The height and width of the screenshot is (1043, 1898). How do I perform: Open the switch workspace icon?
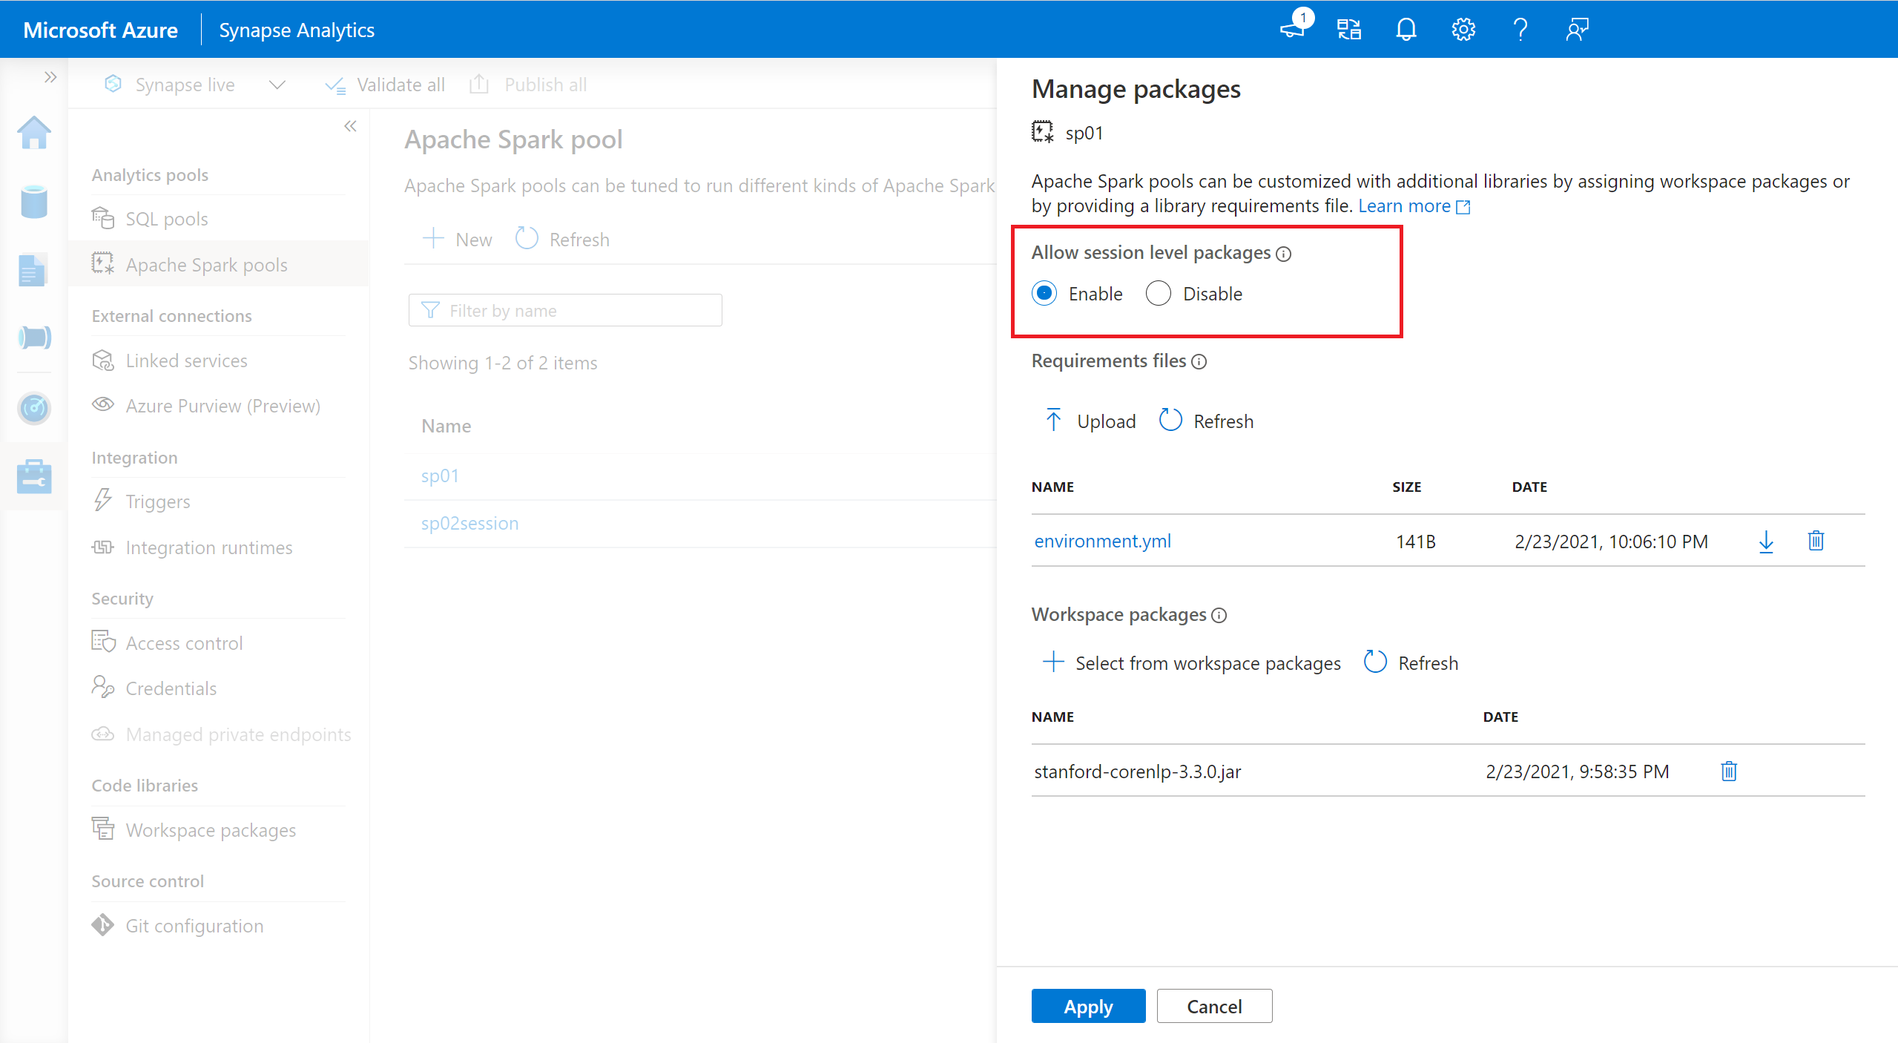point(1349,30)
